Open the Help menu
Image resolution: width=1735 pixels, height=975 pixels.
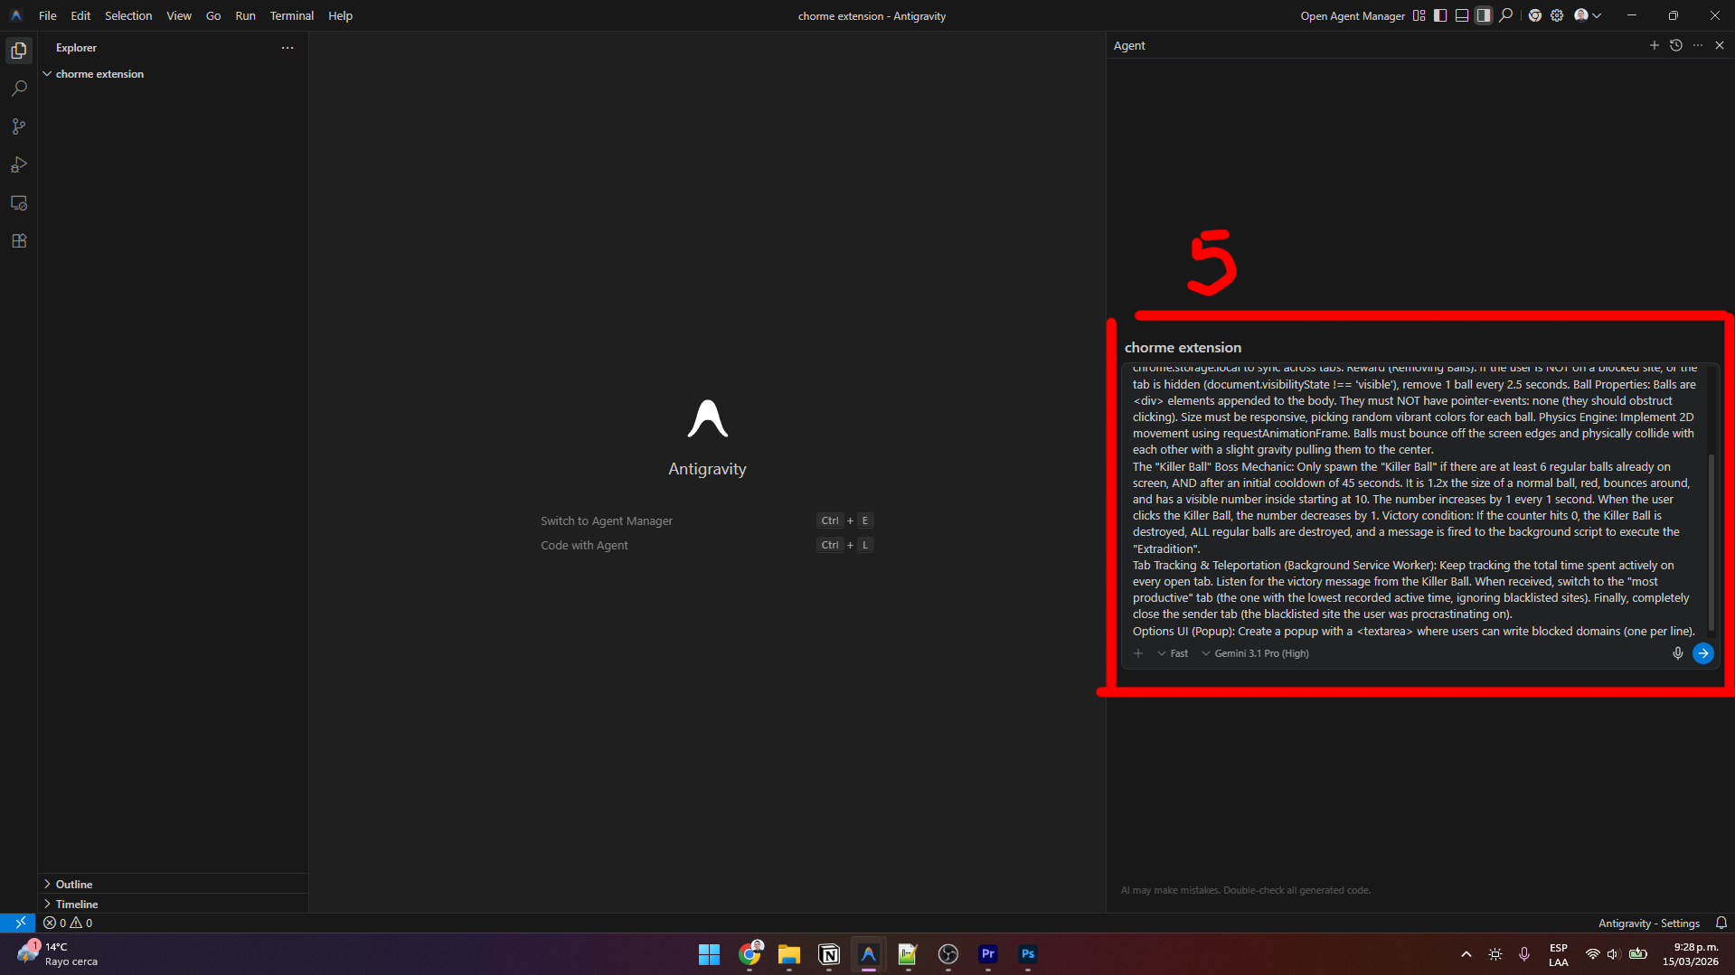pos(340,16)
